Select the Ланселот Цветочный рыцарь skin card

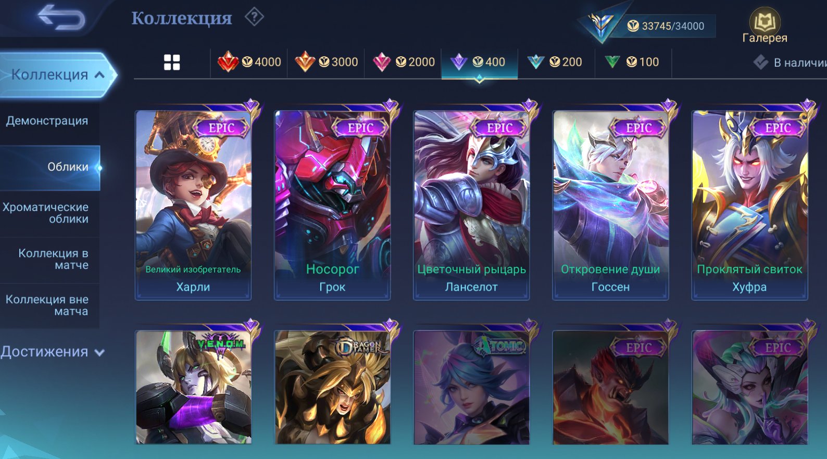pyautogui.click(x=471, y=205)
